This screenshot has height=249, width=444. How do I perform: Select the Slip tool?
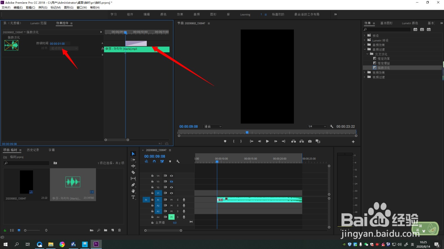click(x=133, y=178)
